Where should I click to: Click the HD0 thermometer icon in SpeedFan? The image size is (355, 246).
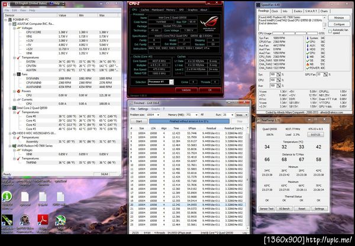308,49
